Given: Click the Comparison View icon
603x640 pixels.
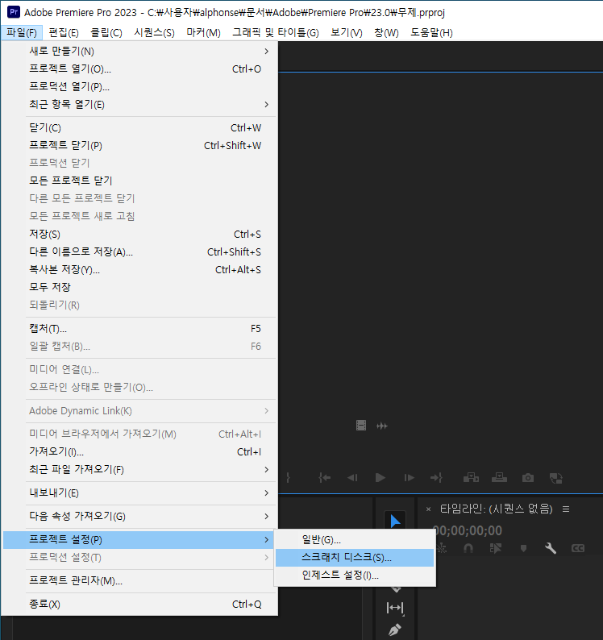Looking at the screenshot, I should click(x=556, y=478).
